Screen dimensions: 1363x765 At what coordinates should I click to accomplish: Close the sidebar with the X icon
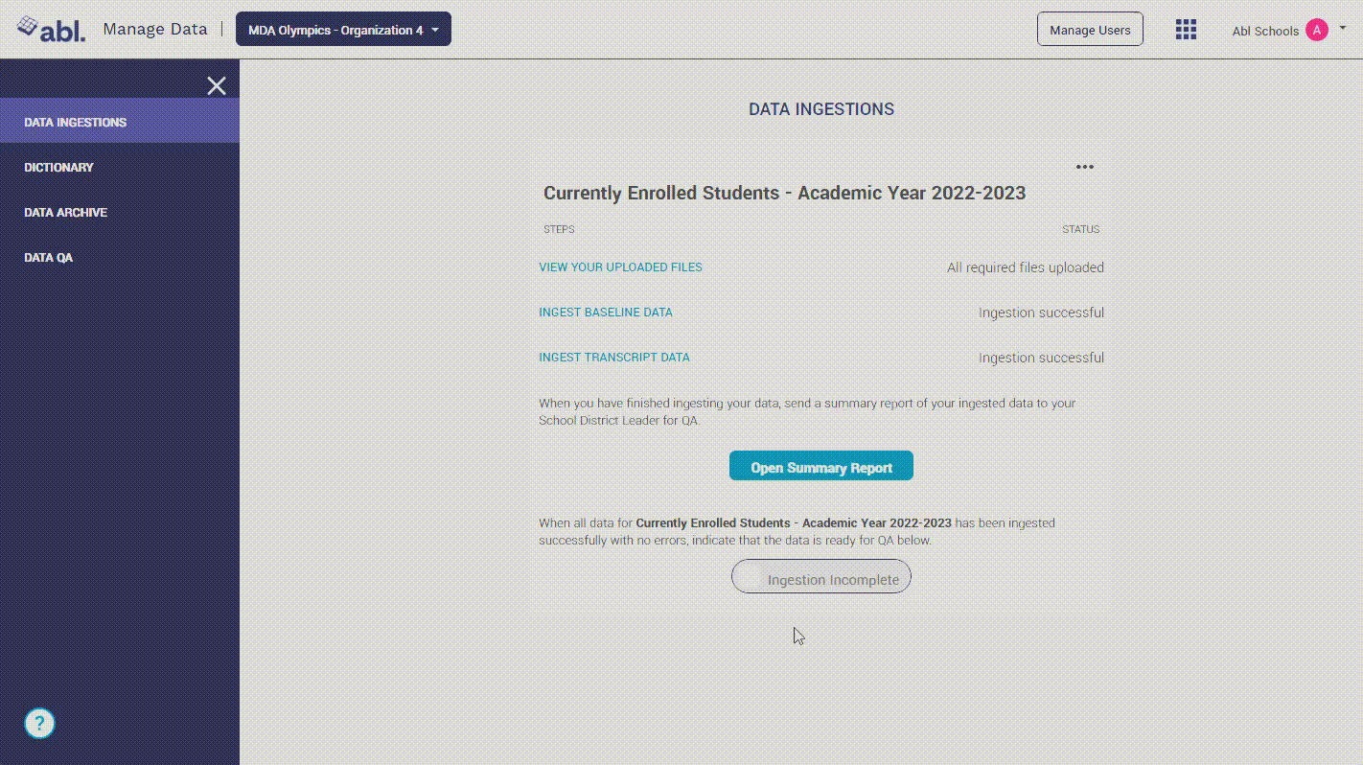217,86
